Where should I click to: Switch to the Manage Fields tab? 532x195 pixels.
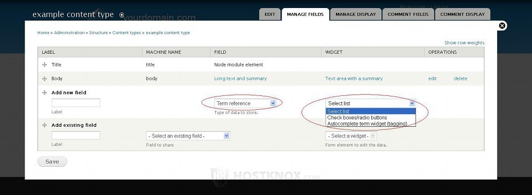click(306, 14)
